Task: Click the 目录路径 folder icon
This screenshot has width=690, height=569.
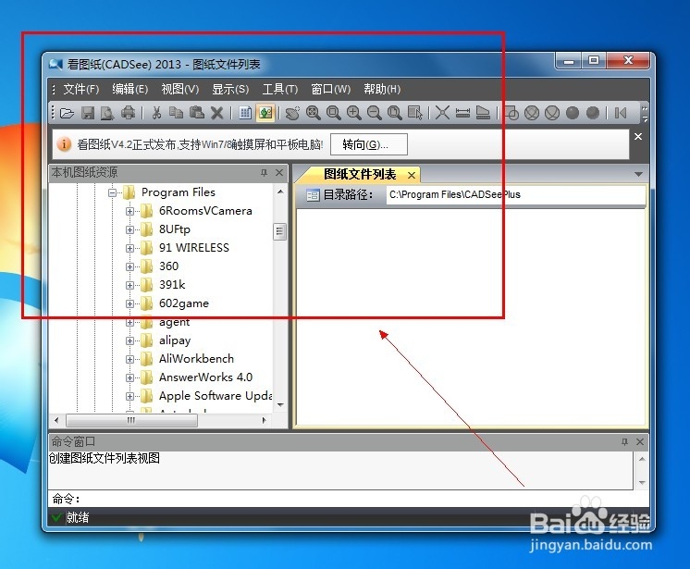Action: click(x=313, y=194)
